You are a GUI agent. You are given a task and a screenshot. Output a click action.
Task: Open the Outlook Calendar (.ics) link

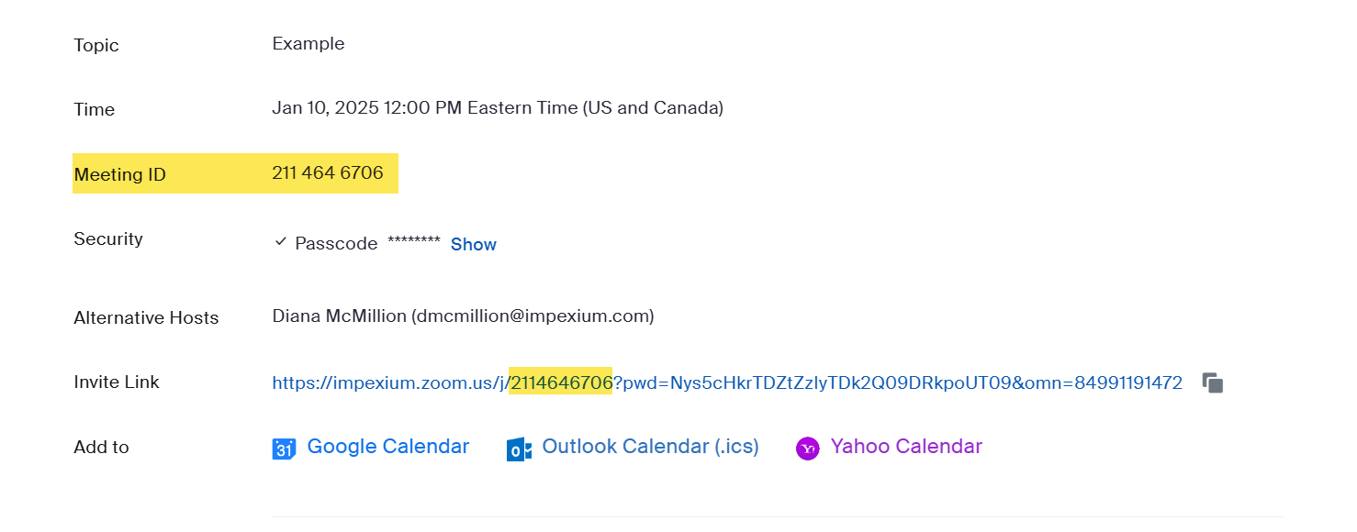click(651, 447)
